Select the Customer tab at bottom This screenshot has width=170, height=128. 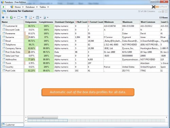13,125
